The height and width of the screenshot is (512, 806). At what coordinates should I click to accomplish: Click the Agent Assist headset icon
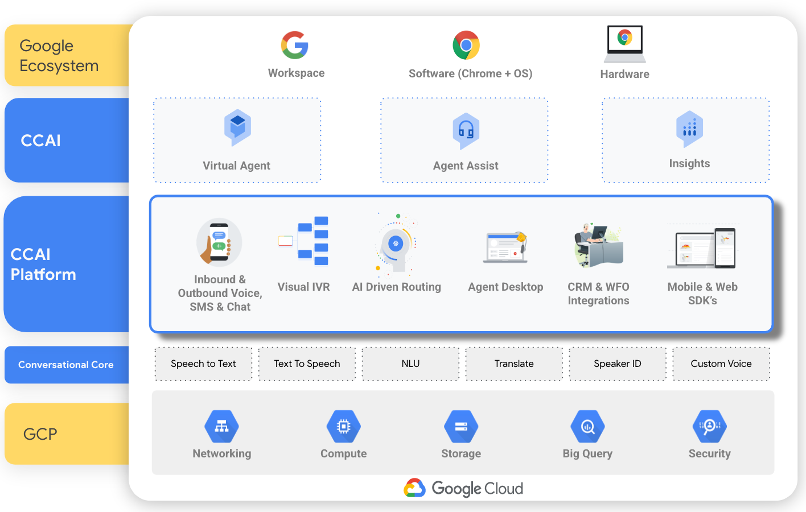click(x=466, y=129)
